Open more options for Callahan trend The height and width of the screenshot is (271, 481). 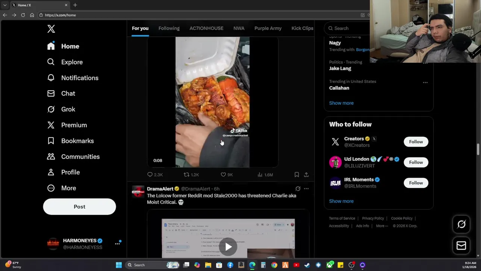tap(425, 82)
